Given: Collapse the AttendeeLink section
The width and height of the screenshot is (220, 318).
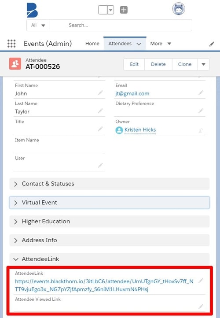Looking at the screenshot, I should pos(110,259).
